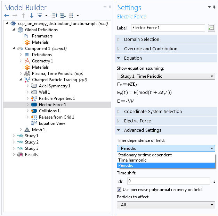218x216 pixels.
Task: Click the back arrow in Model Builder toolbar
Action: click(7, 16)
